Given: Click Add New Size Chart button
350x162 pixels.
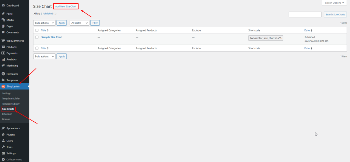Looking at the screenshot, I should (66, 6).
